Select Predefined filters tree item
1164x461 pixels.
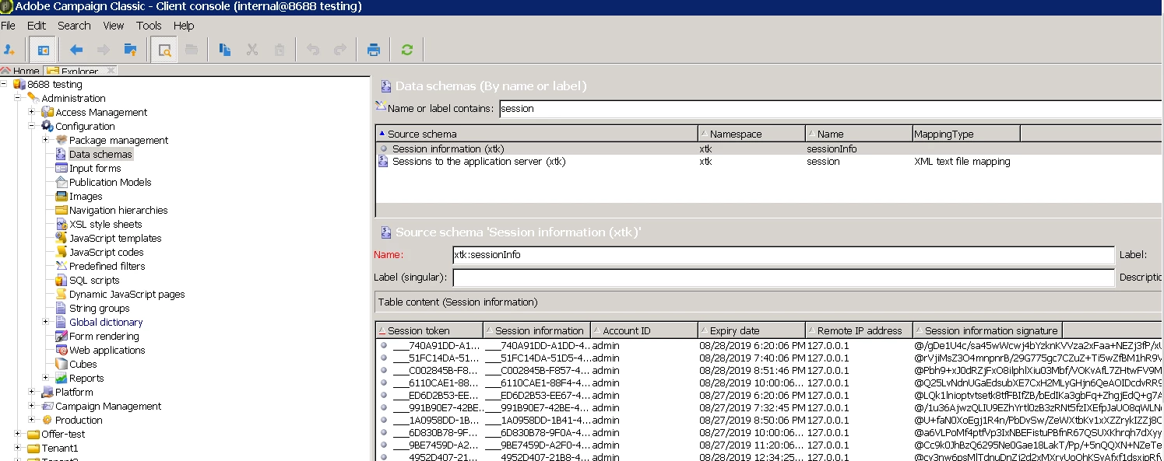[x=107, y=266]
